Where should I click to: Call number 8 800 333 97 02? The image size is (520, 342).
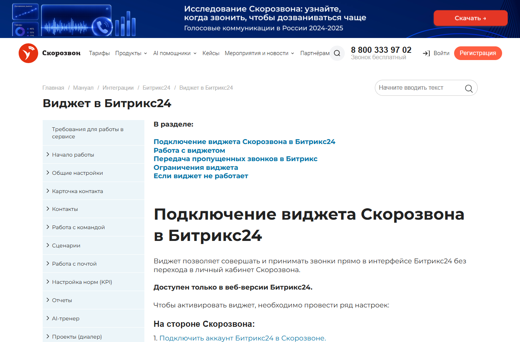pyautogui.click(x=381, y=50)
